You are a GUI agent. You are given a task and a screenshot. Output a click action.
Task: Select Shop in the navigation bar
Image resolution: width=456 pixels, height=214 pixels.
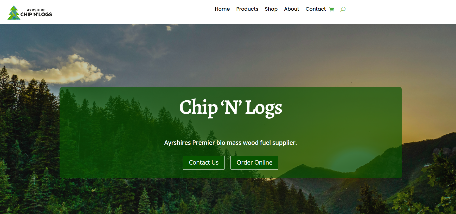tap(271, 9)
